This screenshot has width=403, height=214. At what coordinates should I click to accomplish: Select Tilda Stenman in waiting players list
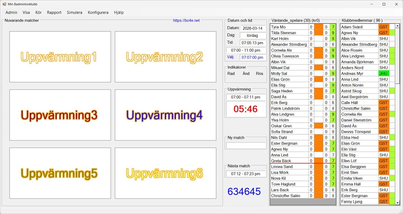(289, 33)
